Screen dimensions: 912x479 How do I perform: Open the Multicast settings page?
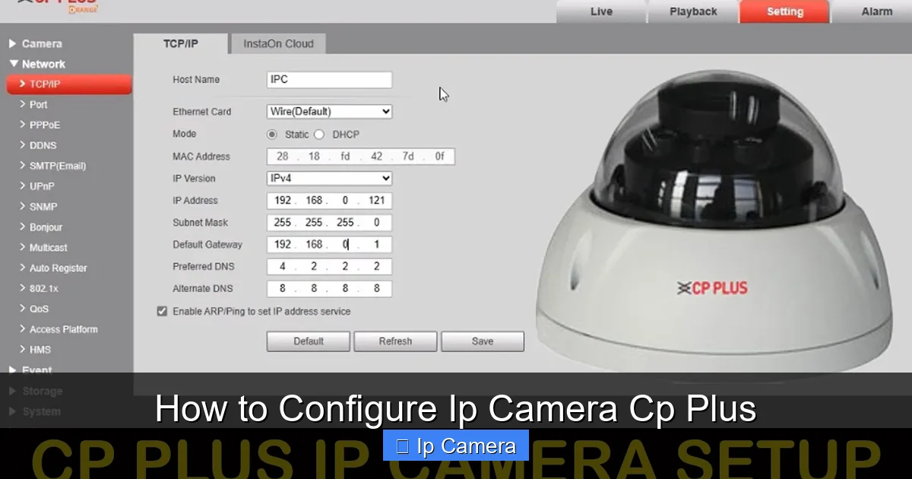[48, 248]
